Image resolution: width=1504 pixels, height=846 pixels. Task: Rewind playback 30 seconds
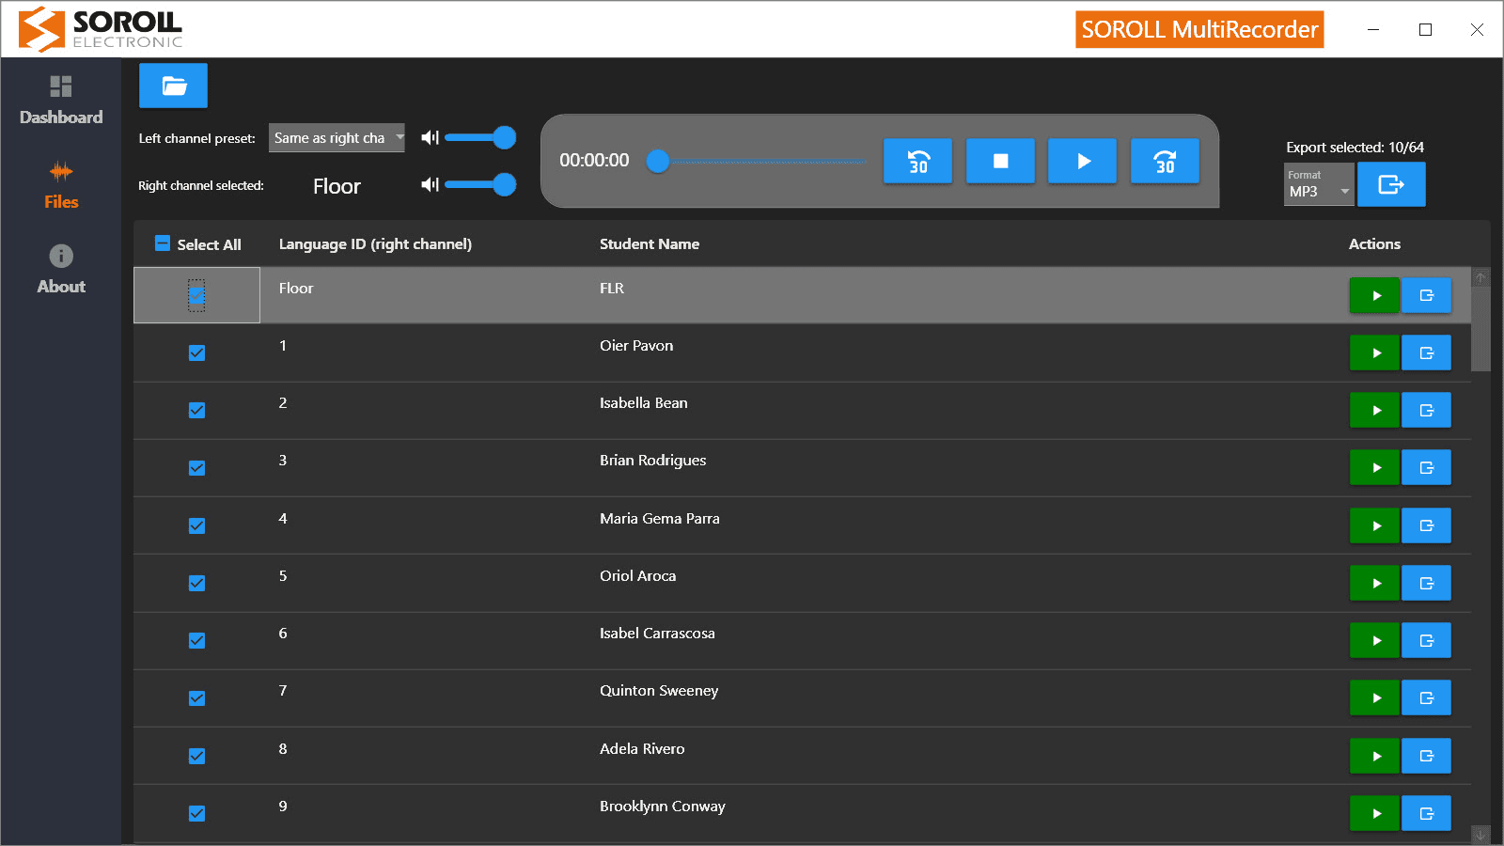[917, 161]
